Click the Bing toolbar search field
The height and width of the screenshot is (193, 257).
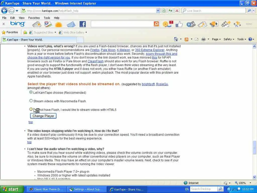[x=122, y=24]
